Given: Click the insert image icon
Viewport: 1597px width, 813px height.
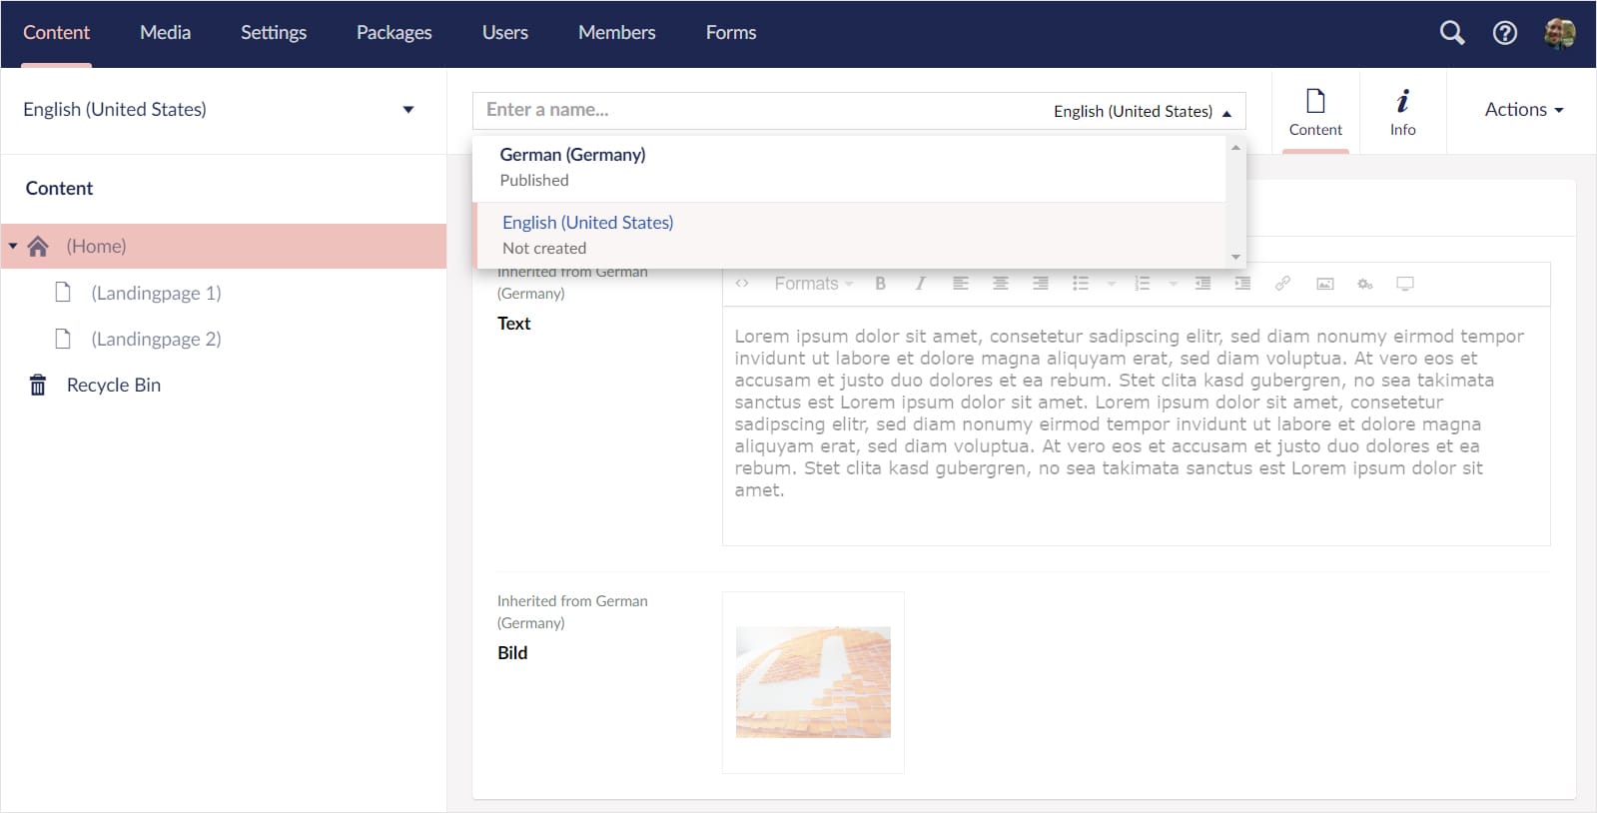Looking at the screenshot, I should click(x=1324, y=284).
